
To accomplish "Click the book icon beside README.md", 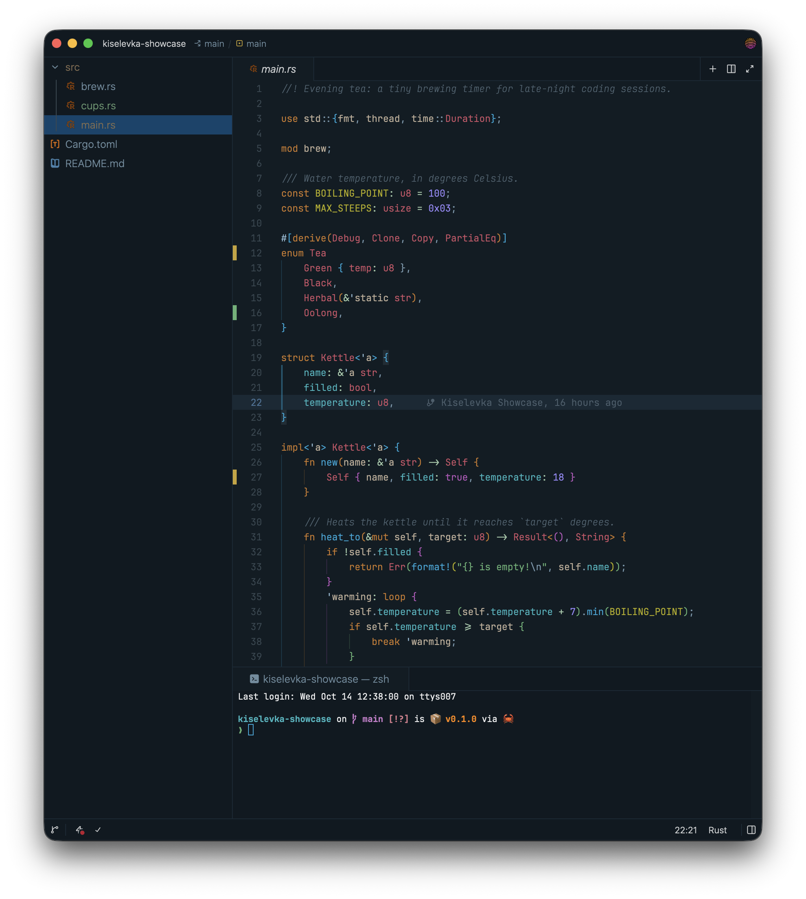I will [55, 164].
